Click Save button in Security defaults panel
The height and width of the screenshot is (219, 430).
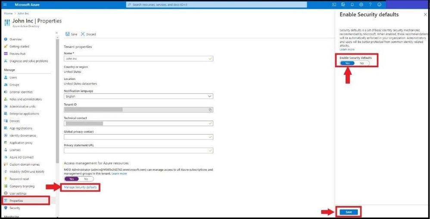(x=349, y=212)
